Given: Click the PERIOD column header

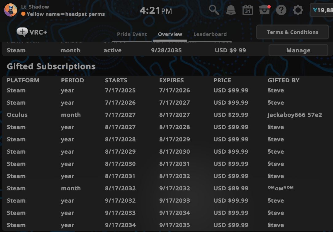Looking at the screenshot, I should (72, 80).
